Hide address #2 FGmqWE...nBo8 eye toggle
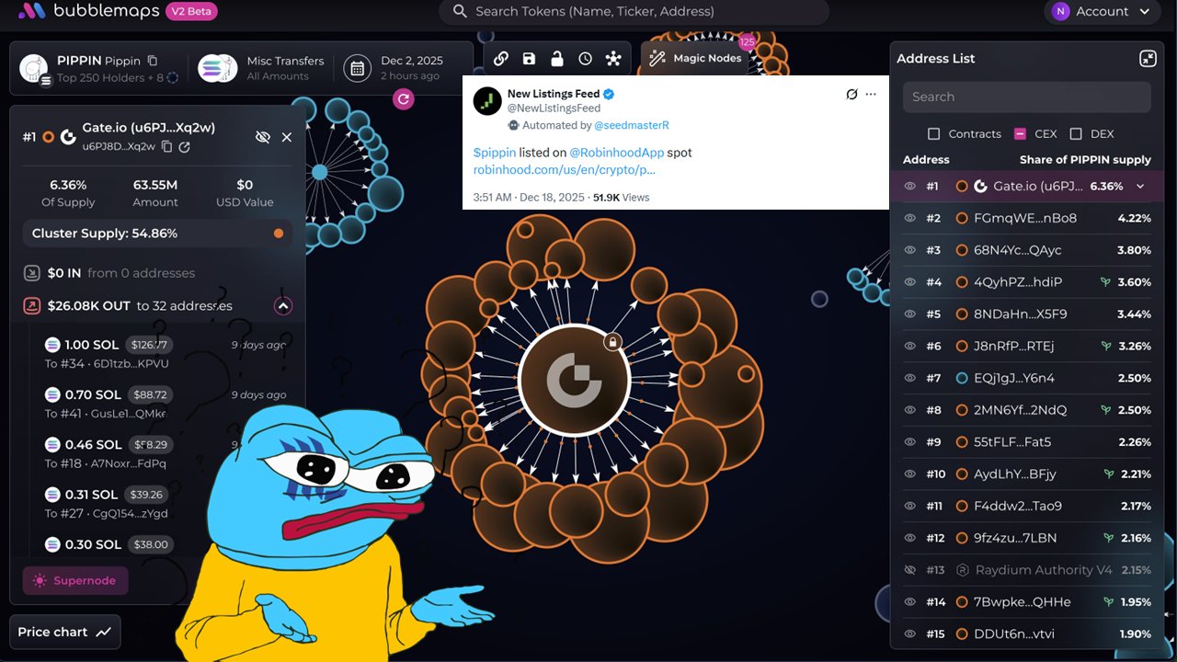 910,219
